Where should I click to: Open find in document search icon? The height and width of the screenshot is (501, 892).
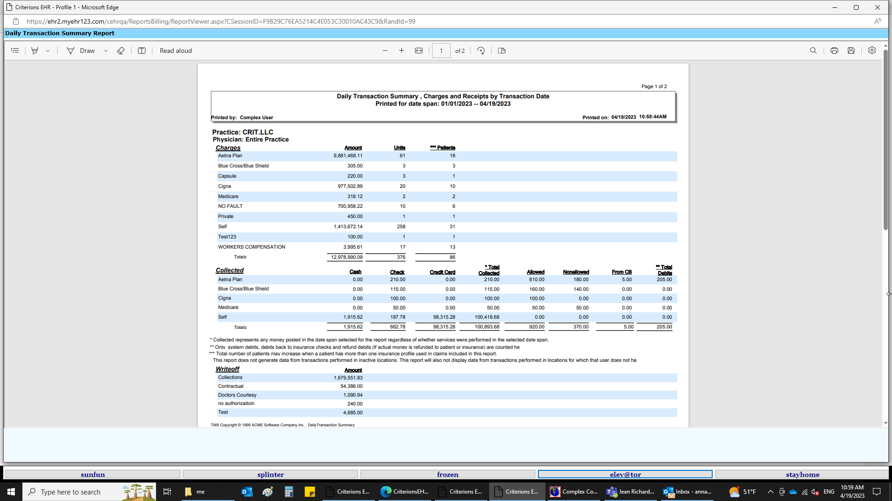coord(813,51)
